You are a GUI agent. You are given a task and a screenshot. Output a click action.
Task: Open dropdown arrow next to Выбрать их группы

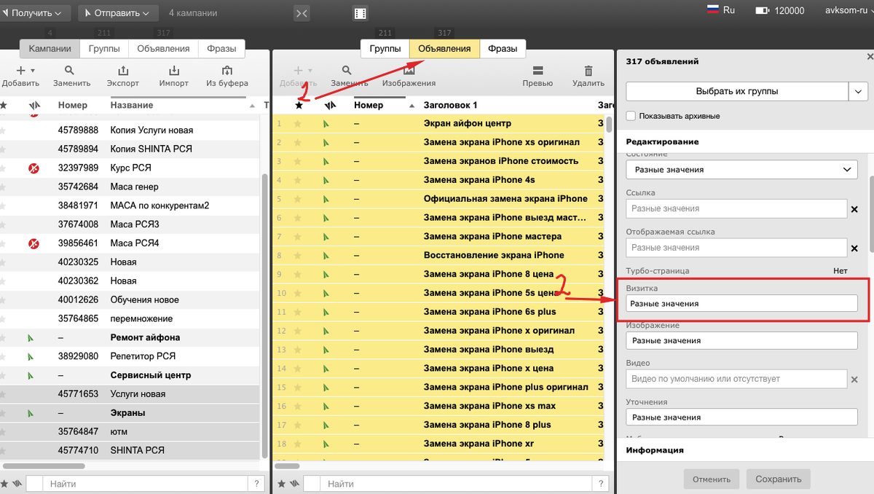858,91
